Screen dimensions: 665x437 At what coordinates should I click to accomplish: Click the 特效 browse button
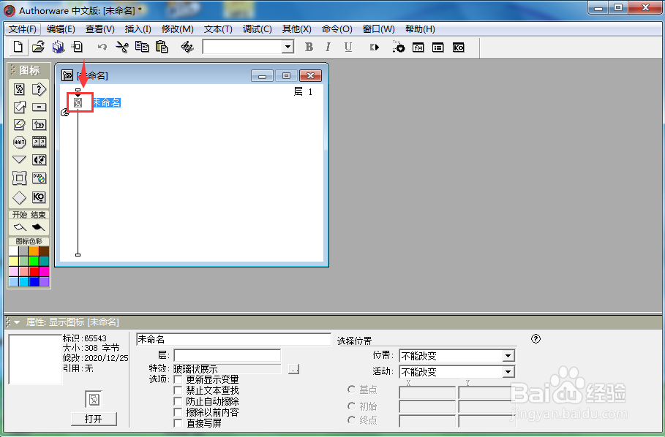(x=294, y=369)
